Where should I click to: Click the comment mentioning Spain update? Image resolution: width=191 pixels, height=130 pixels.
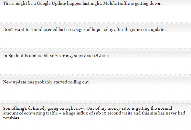coord(56,56)
